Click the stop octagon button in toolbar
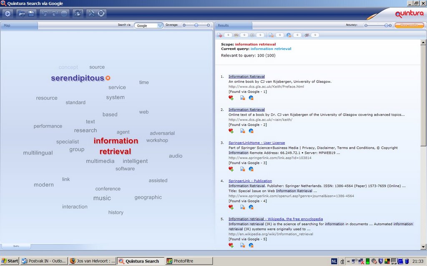 click(x=64, y=14)
